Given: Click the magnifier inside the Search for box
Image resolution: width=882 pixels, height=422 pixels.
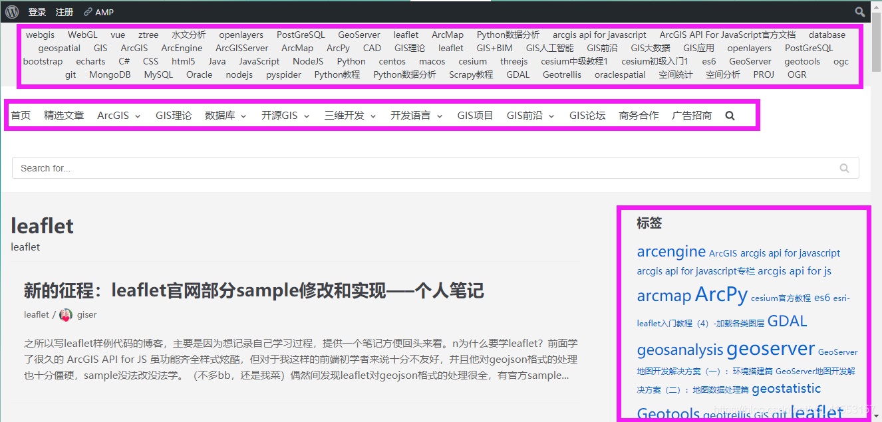Looking at the screenshot, I should pyautogui.click(x=844, y=167).
